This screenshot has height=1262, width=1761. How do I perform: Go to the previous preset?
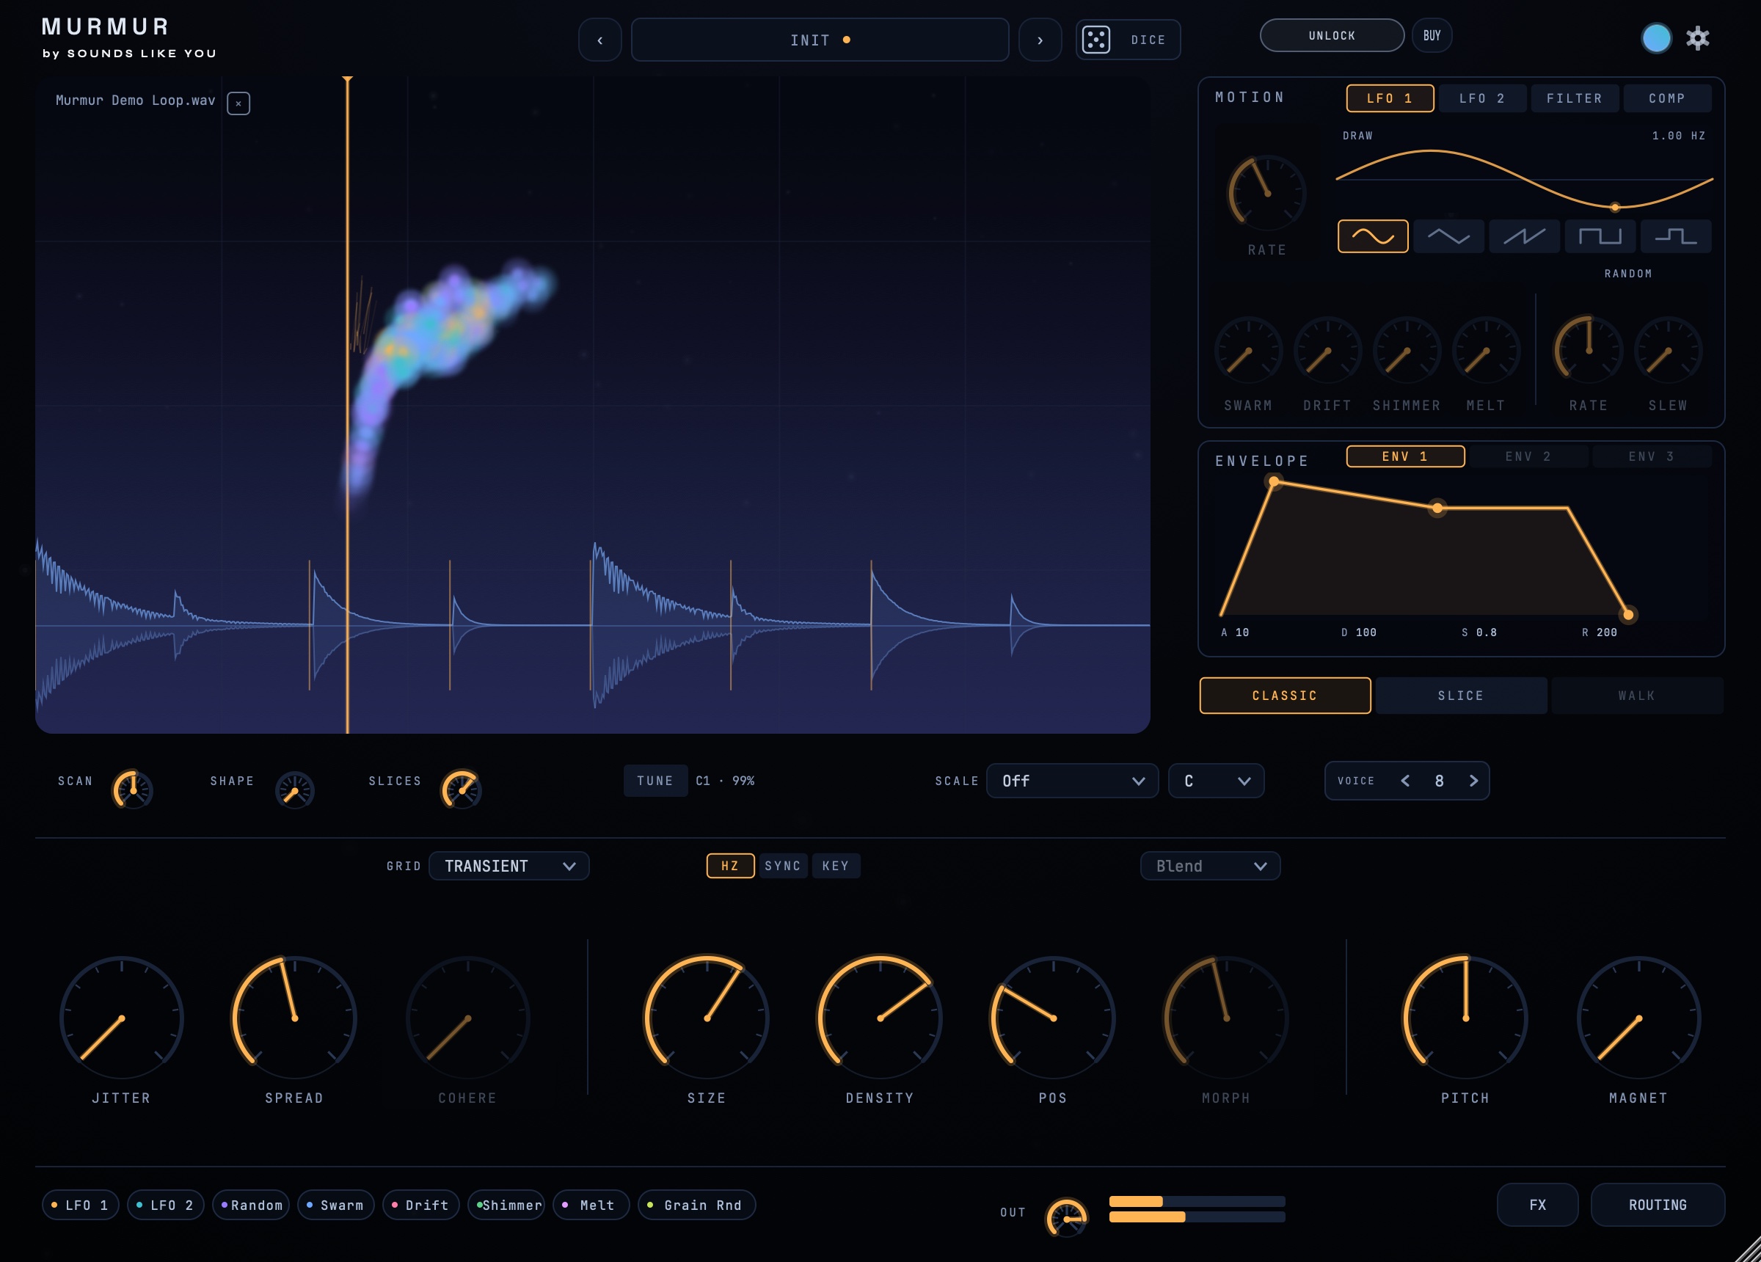[x=599, y=40]
